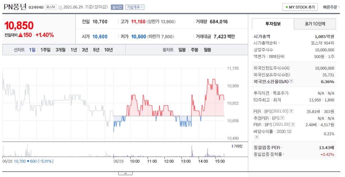The image size is (345, 177).
Task: Add stock via MY STOCK 추가 button
Action: [300, 7]
